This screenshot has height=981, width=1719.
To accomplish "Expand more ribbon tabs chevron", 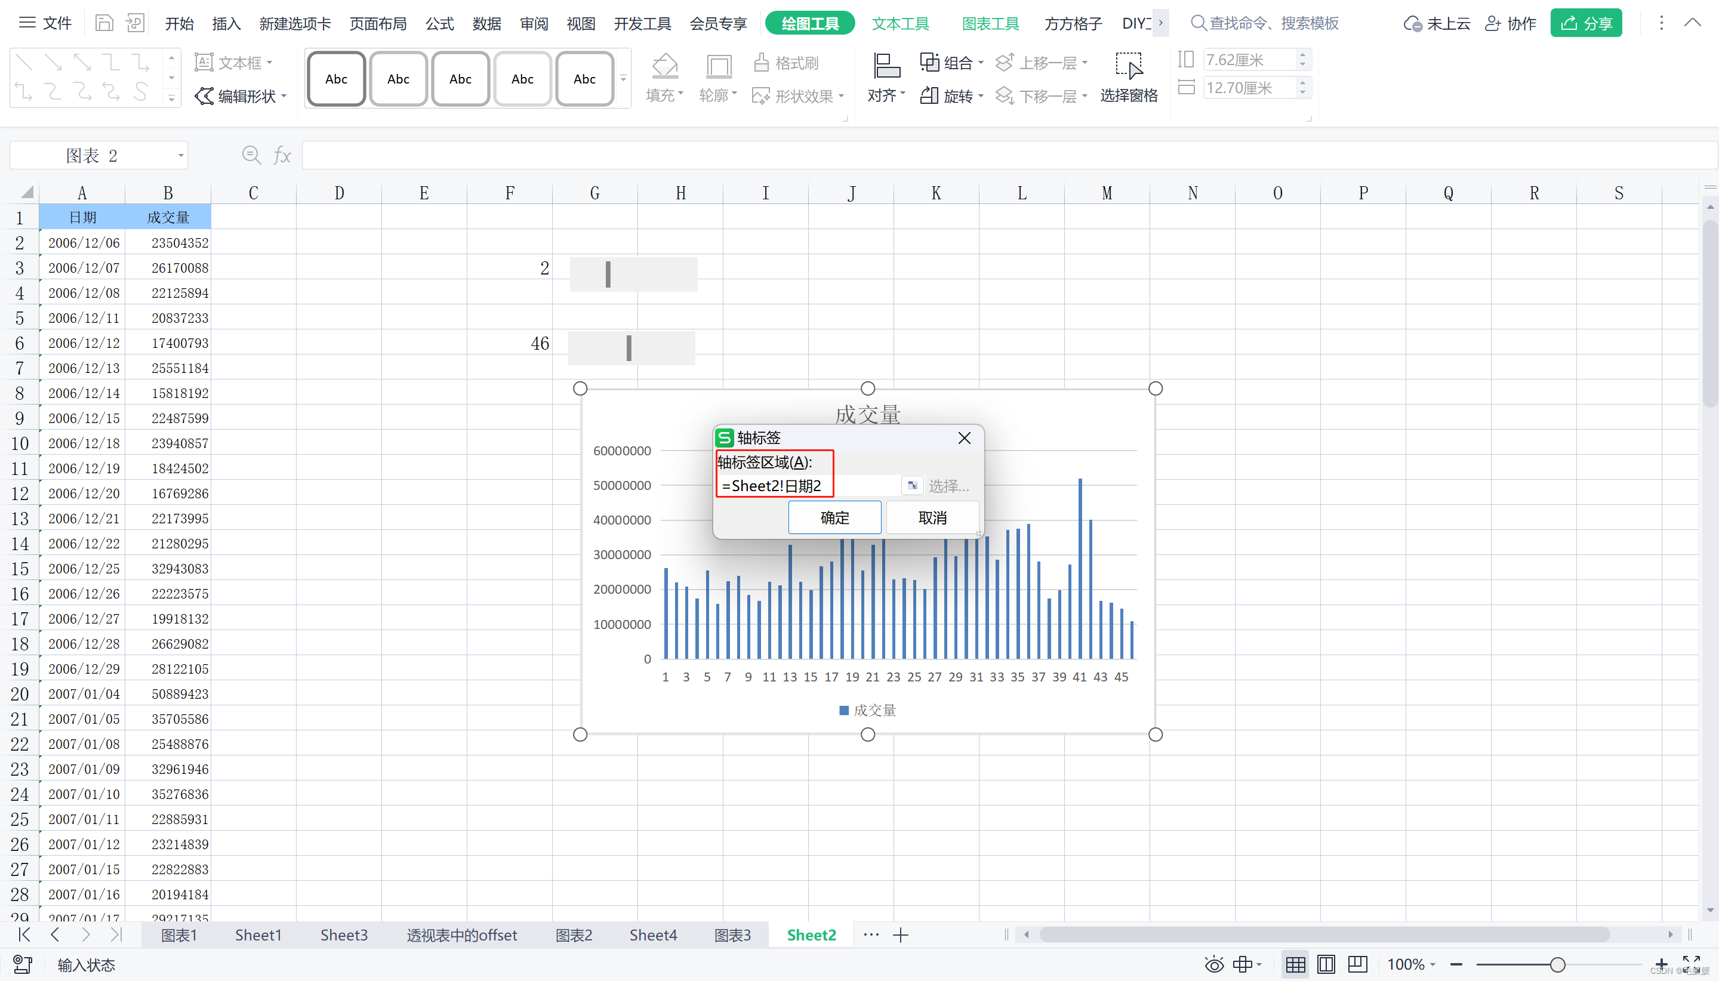I will [1160, 23].
